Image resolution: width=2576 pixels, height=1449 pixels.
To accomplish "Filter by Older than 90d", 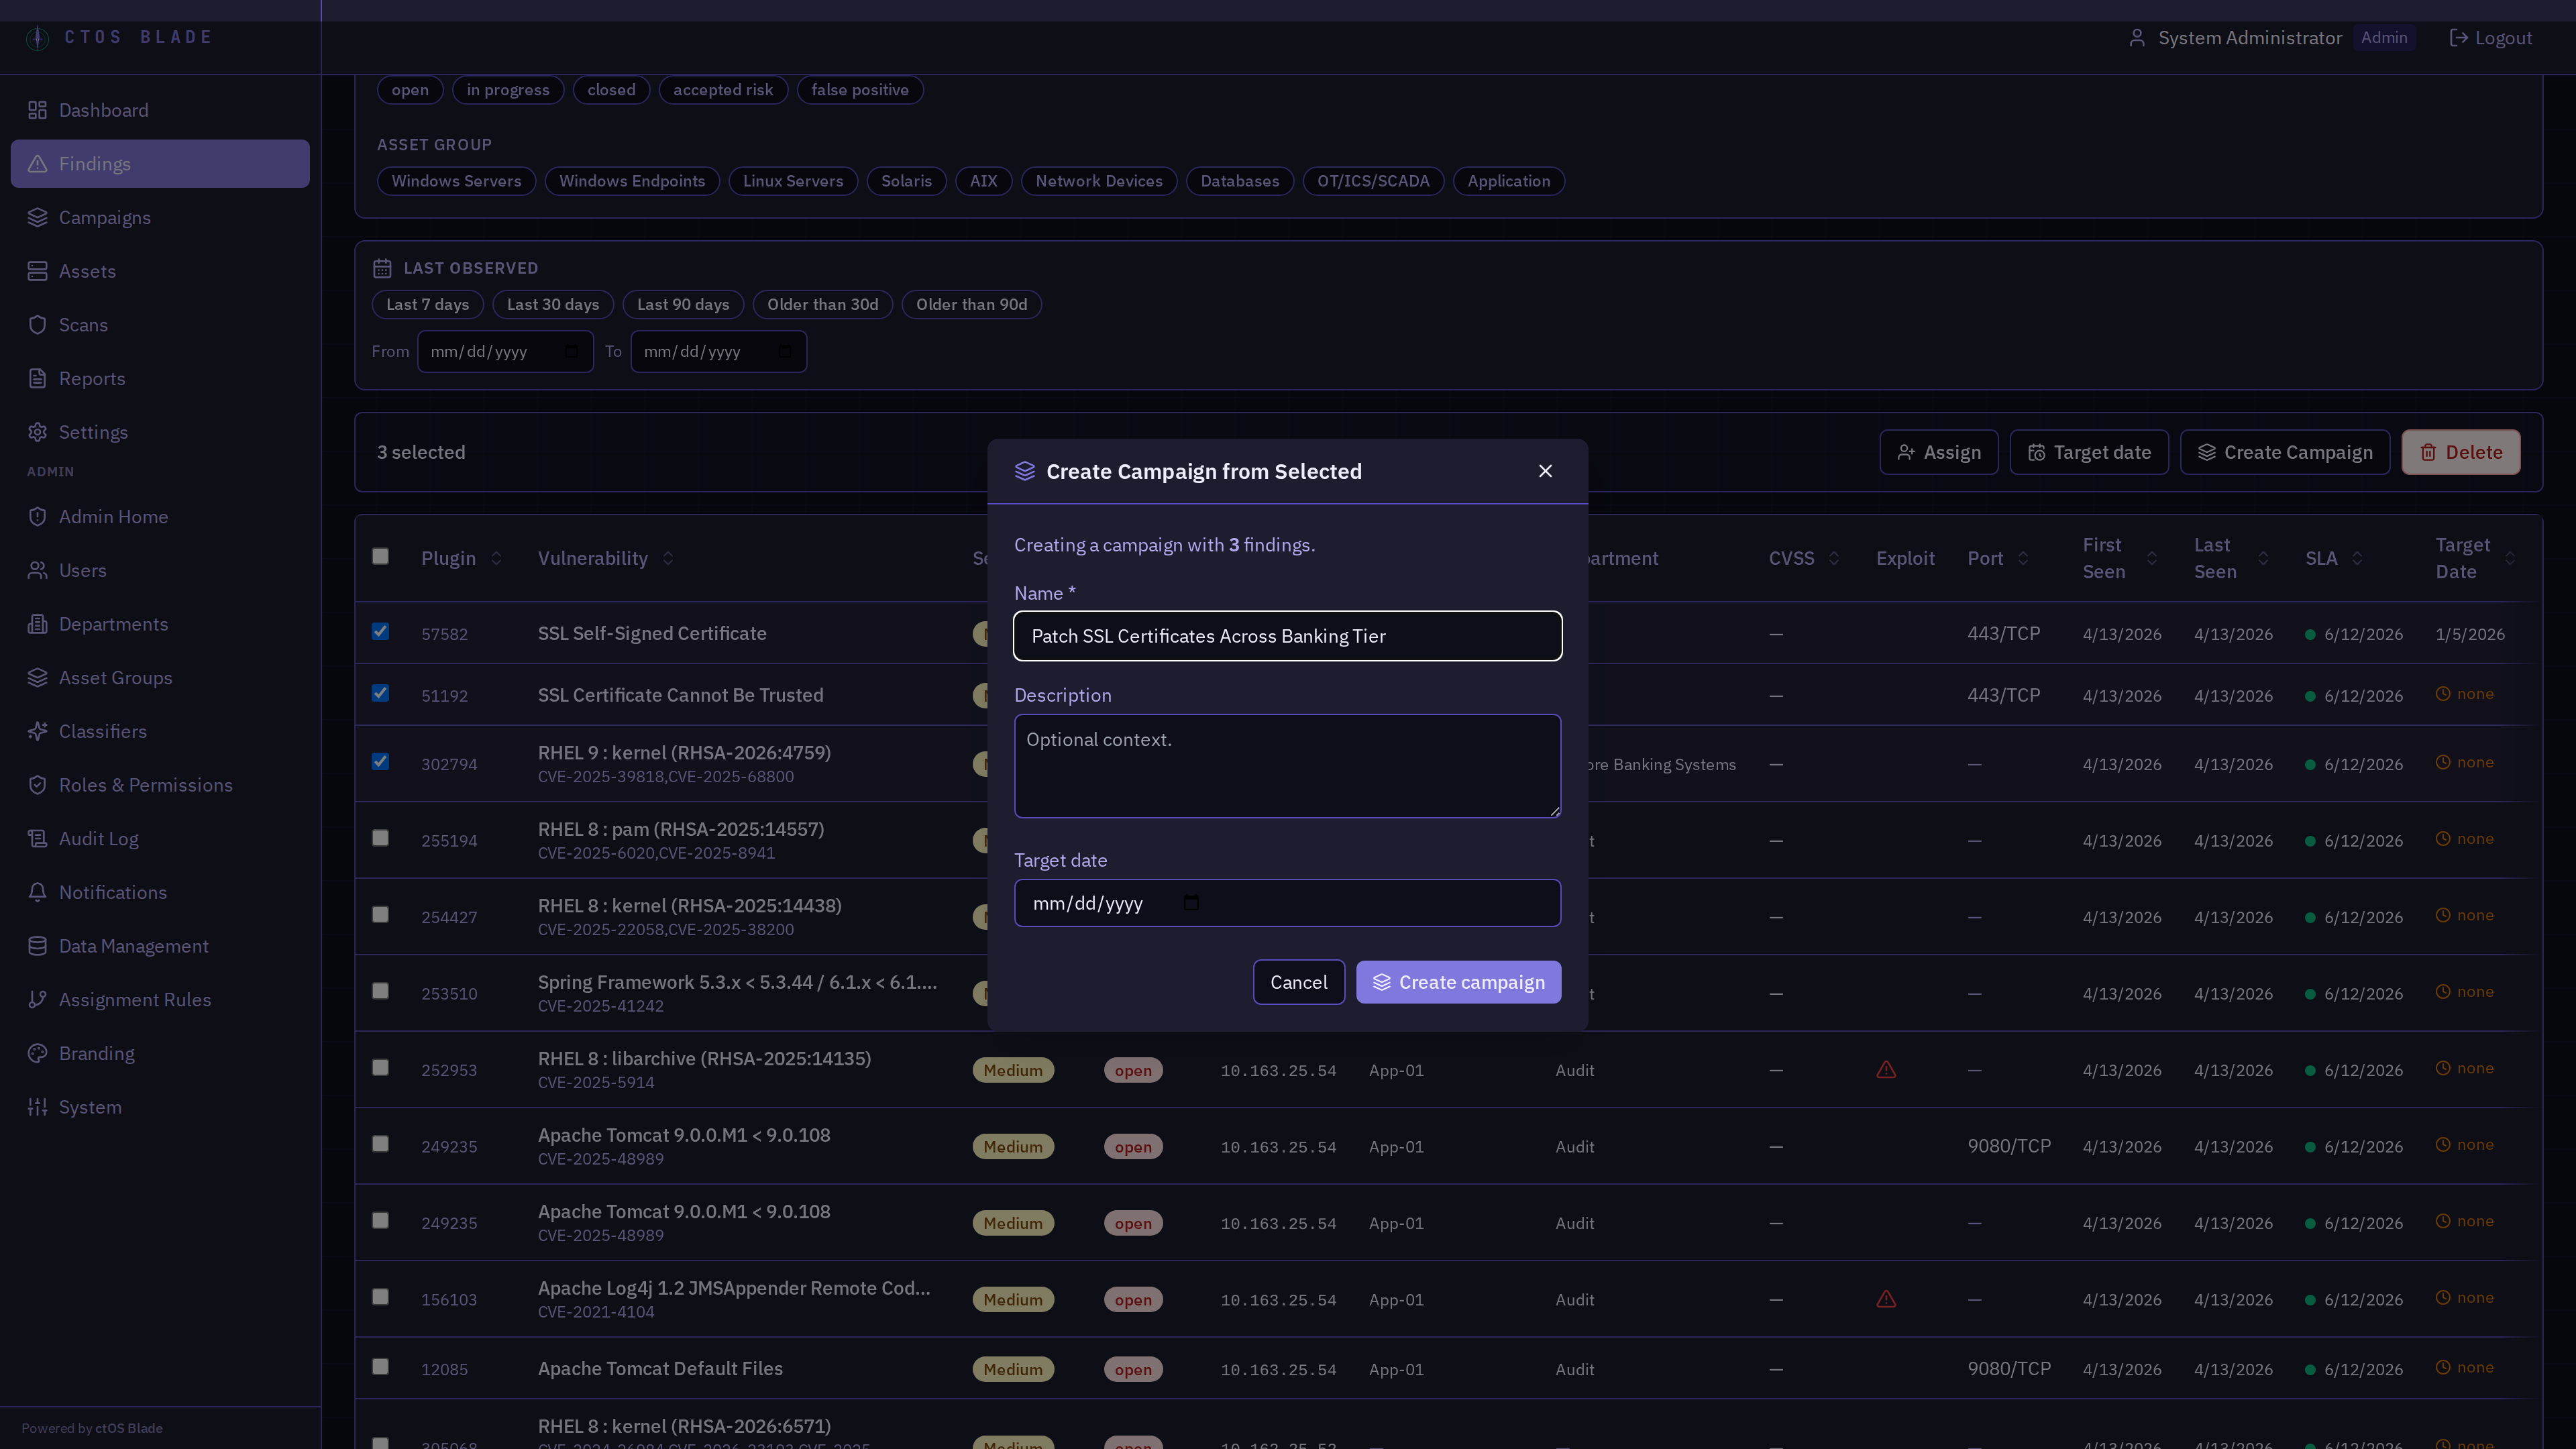I will 971,304.
